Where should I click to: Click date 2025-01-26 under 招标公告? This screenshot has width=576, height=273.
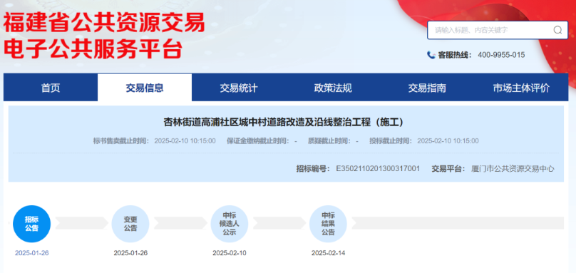(x=31, y=253)
